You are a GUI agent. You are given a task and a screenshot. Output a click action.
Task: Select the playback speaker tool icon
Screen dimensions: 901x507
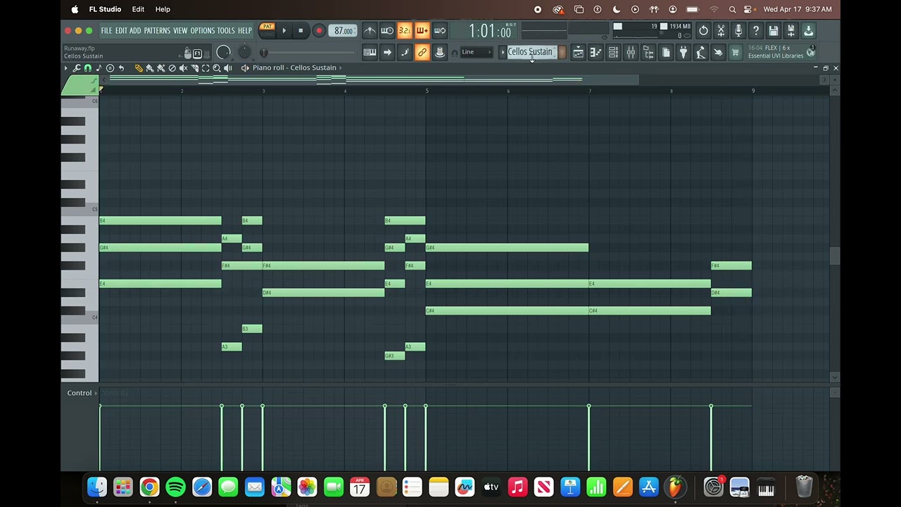(227, 68)
